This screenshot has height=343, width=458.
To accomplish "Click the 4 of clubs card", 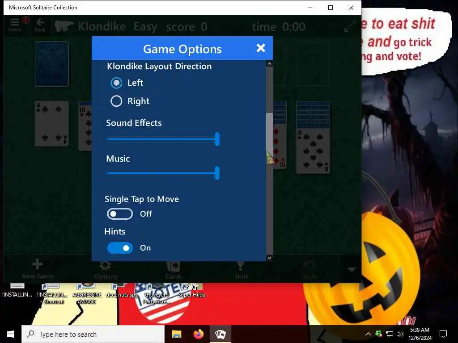I will coord(52,124).
